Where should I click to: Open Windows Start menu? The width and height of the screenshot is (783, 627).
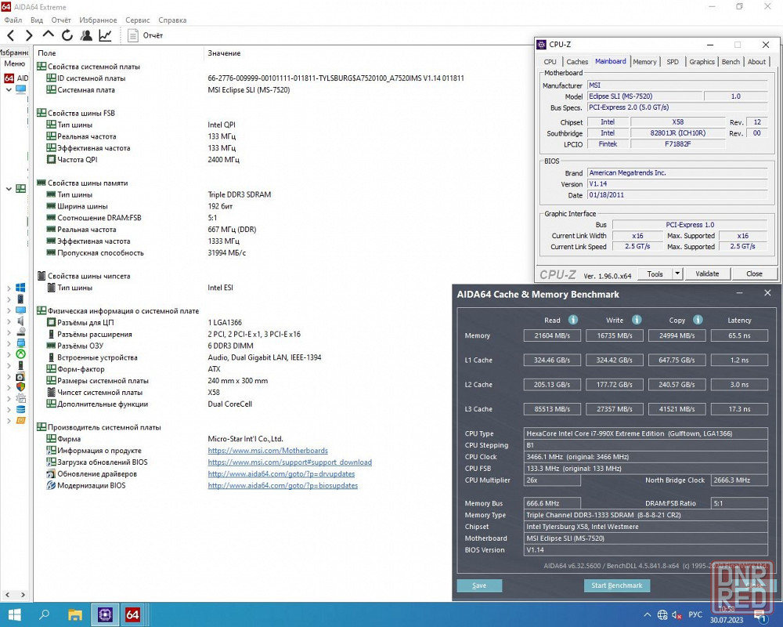(14, 614)
